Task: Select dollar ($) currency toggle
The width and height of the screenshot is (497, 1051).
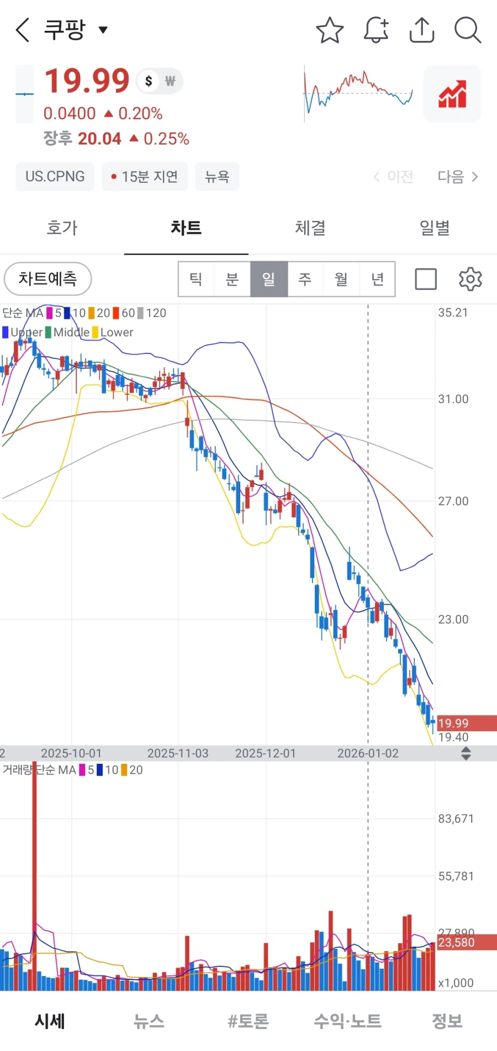Action: [x=149, y=81]
